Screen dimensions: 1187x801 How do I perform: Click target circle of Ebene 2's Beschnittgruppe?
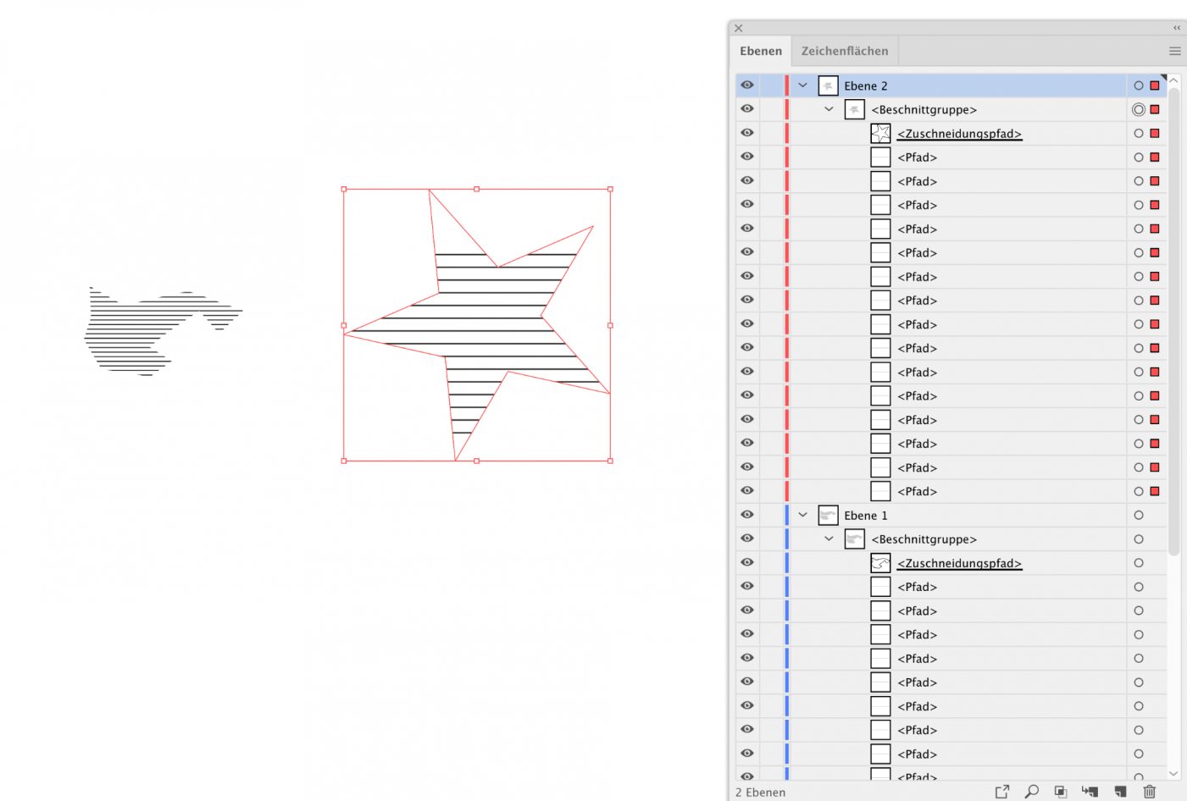1139,109
